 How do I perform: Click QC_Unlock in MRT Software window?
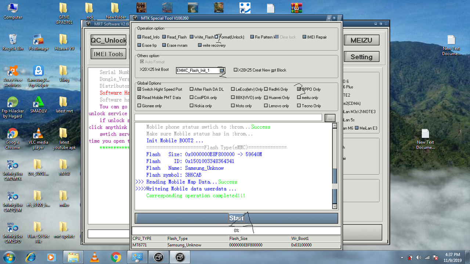click(x=109, y=40)
